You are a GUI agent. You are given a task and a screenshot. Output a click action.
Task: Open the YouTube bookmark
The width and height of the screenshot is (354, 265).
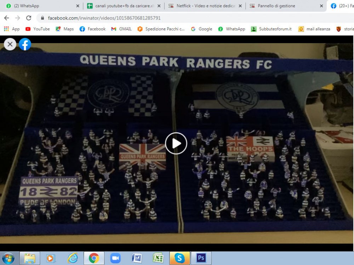click(x=38, y=29)
